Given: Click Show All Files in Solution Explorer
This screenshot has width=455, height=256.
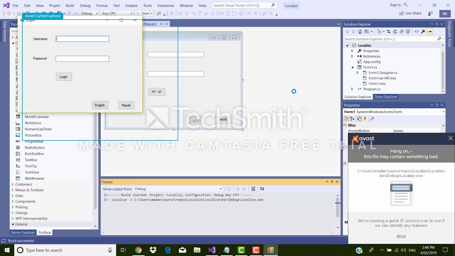Looking at the screenshot, I should 408,32.
